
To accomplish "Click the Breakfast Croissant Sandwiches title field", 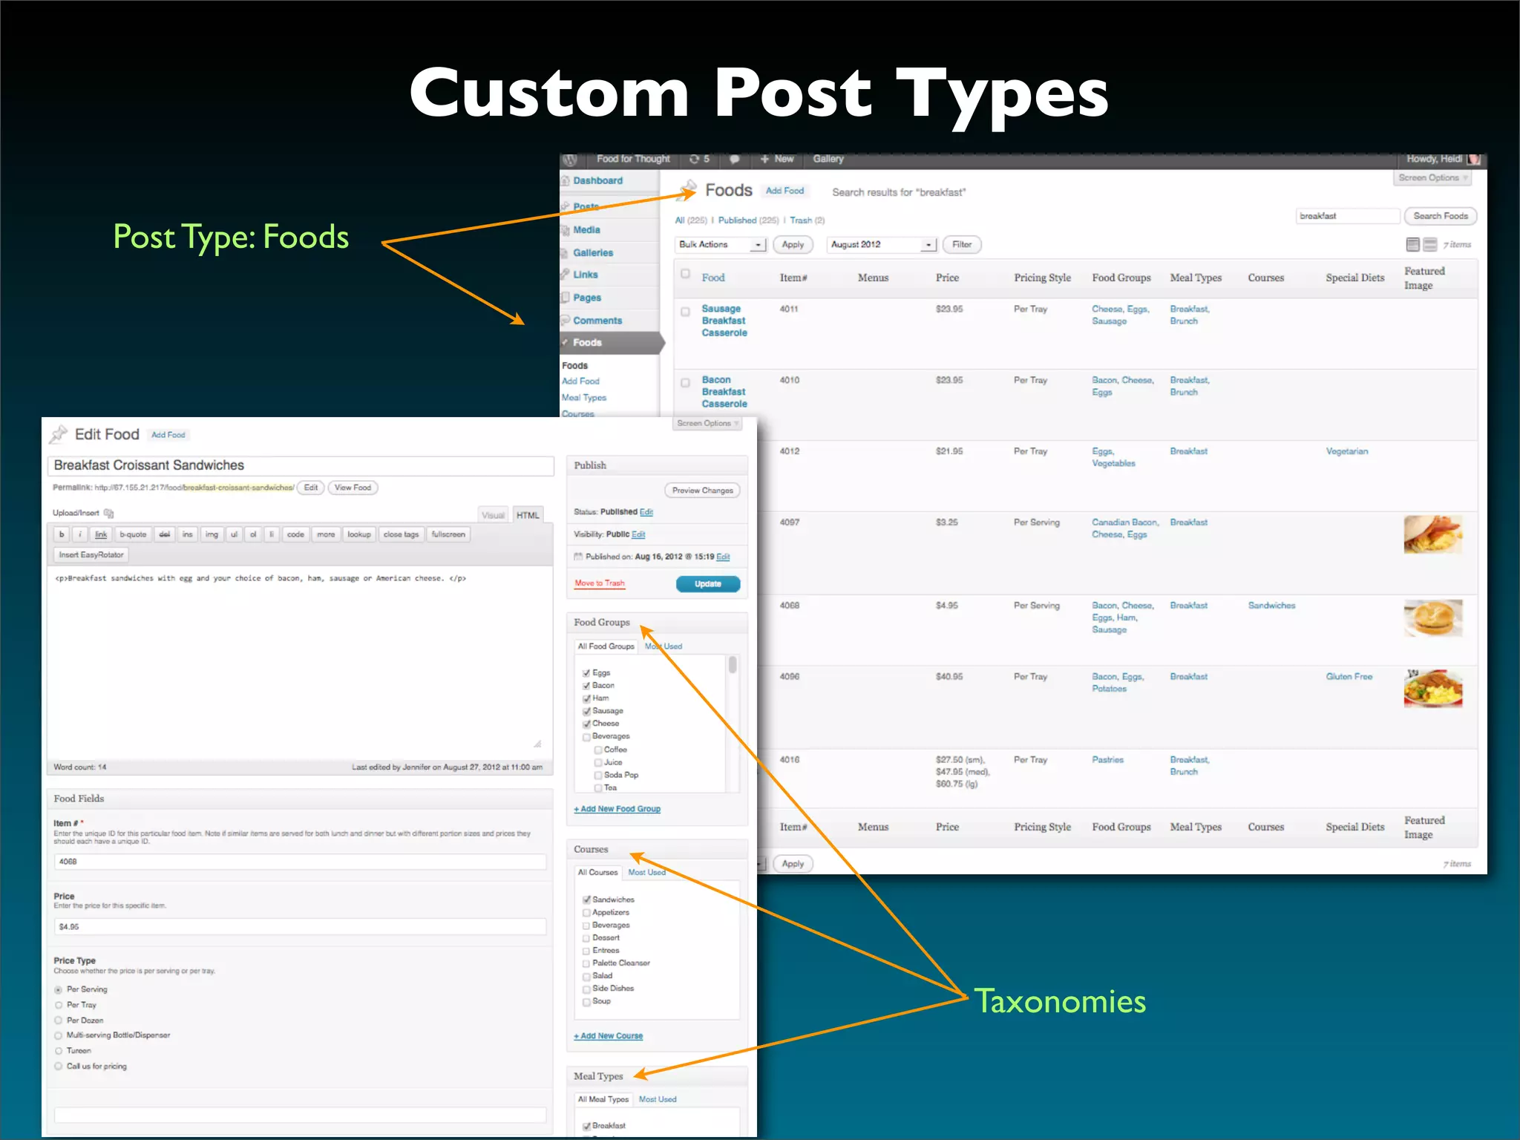I will pyautogui.click(x=301, y=465).
